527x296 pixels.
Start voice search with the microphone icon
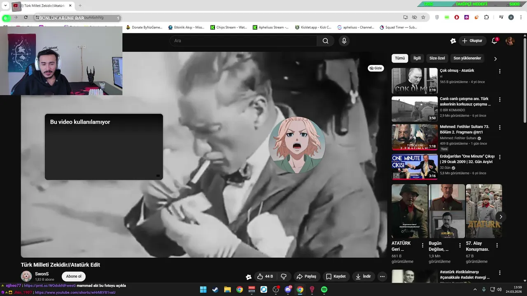[344, 41]
